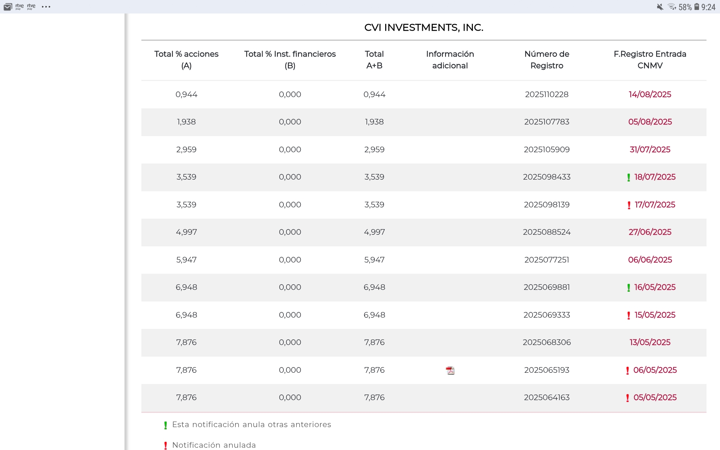Open the 13/05/2025 registration date link
The width and height of the screenshot is (720, 450).
click(650, 342)
